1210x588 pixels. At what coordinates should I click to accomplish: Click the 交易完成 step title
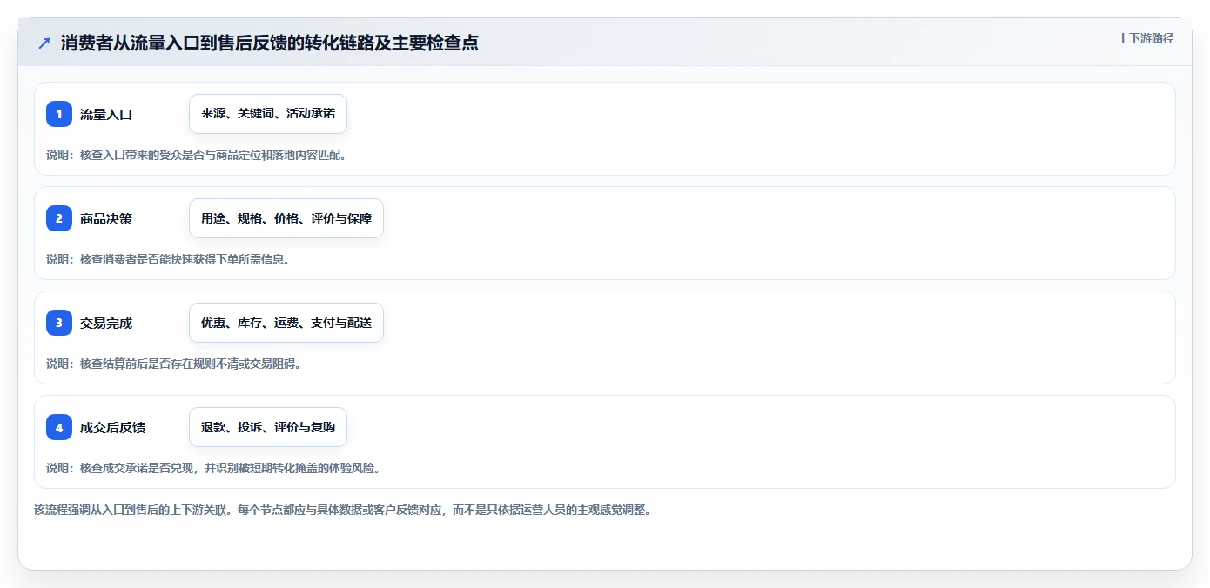[106, 323]
